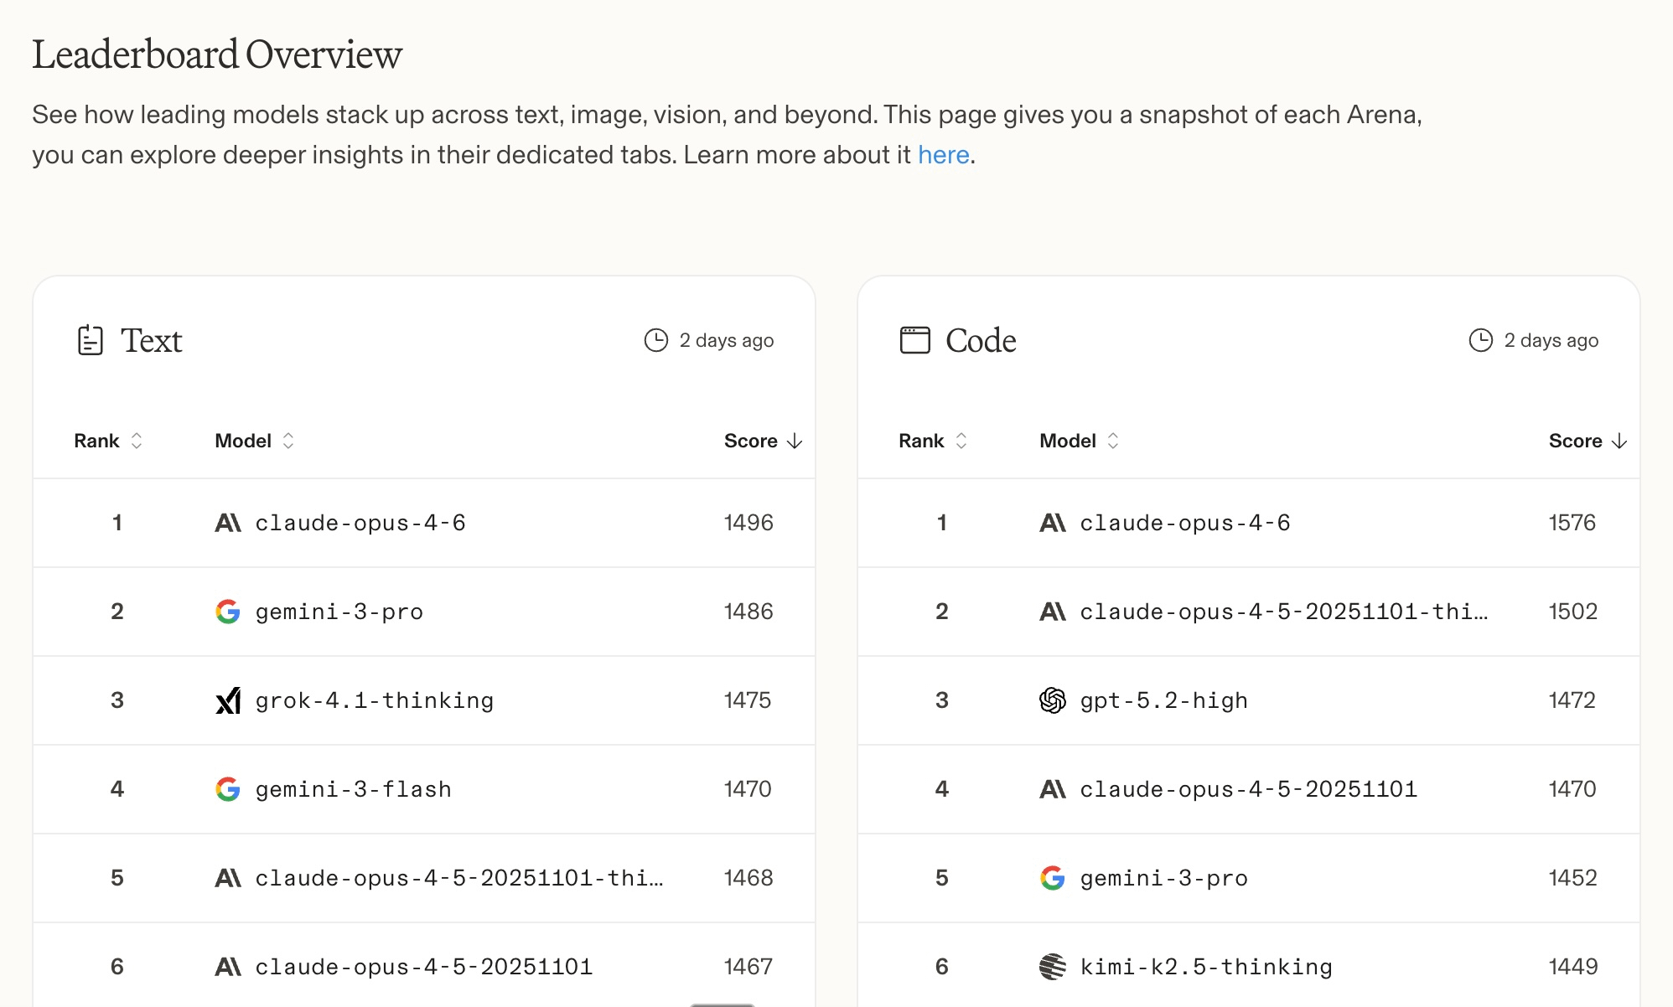Open the Text leaderboard heading

tap(152, 340)
